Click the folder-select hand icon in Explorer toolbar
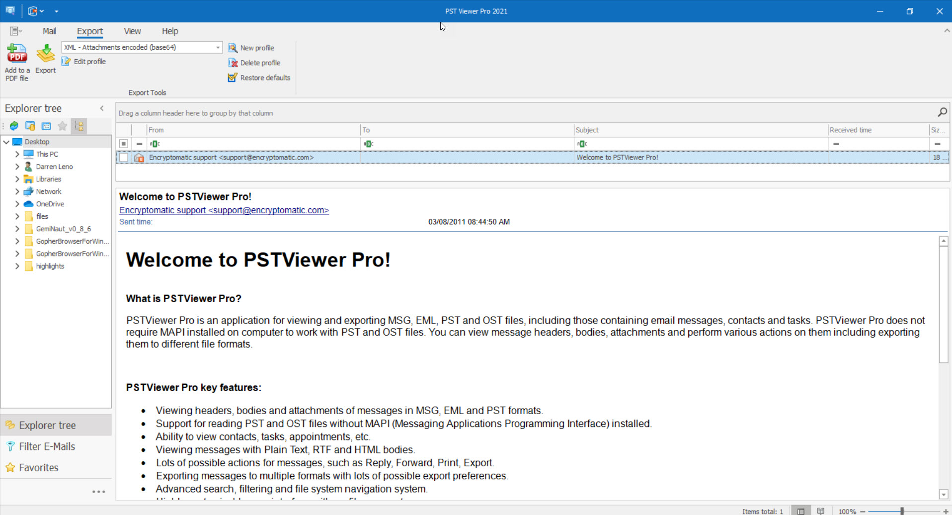This screenshot has height=515, width=952. pyautogui.click(x=30, y=126)
